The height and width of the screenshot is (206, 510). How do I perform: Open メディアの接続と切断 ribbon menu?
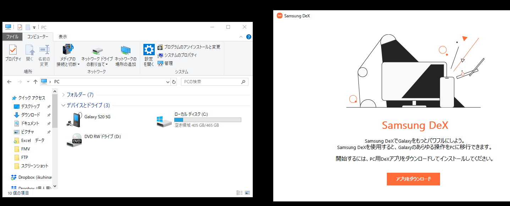tap(68, 56)
